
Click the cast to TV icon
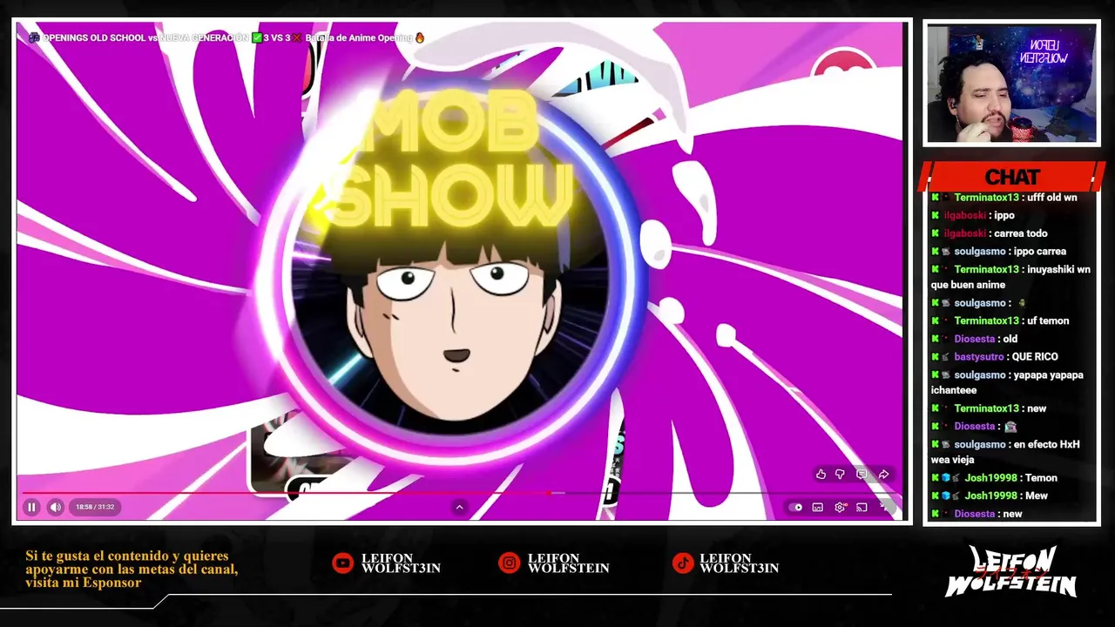[x=862, y=507]
